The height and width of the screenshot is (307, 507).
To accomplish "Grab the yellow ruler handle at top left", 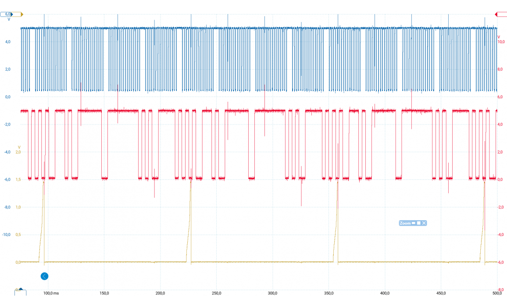I will pyautogui.click(x=22, y=14).
